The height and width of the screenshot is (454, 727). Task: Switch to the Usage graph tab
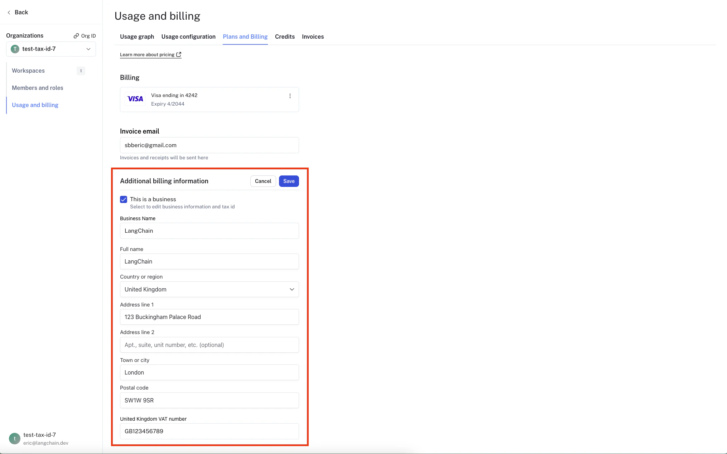pos(137,37)
